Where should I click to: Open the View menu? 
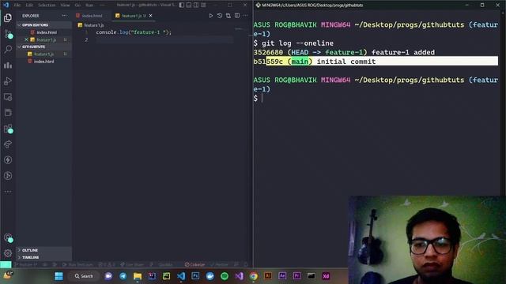click(65, 6)
